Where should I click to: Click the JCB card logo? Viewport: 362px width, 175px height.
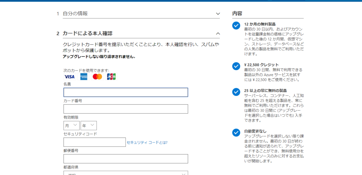point(111,77)
